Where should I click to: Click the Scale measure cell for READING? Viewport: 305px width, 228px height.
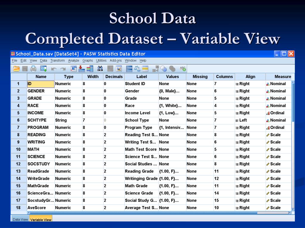(278, 135)
